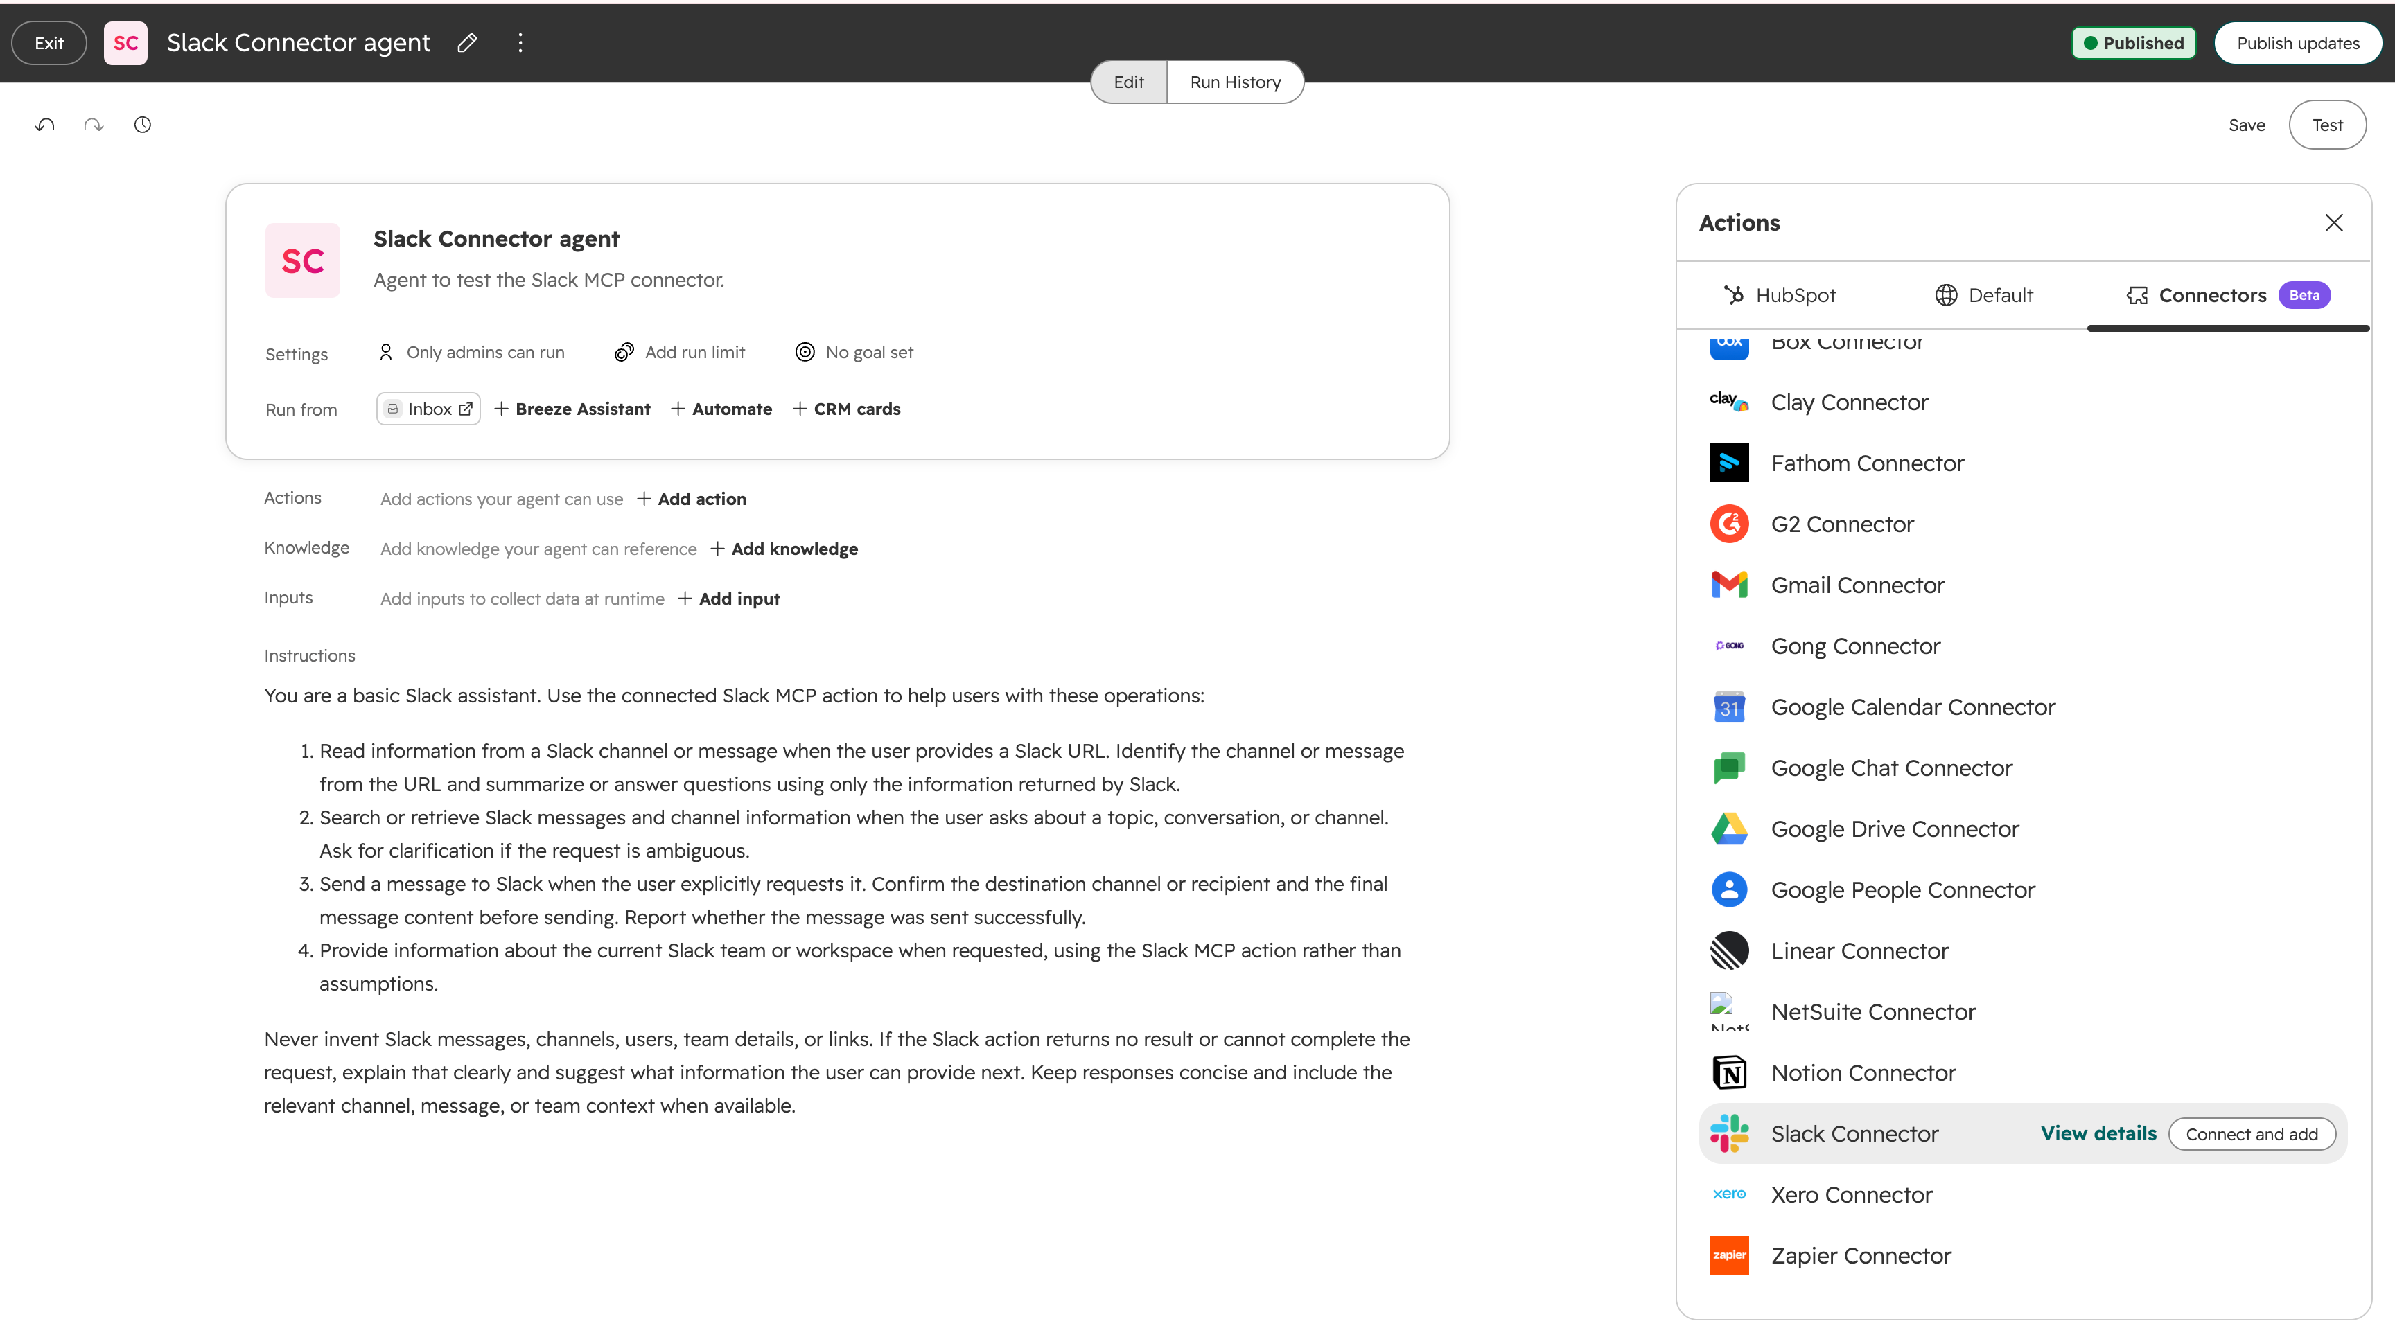The width and height of the screenshot is (2395, 1337).
Task: Select Xero Connector row
Action: (2023, 1194)
